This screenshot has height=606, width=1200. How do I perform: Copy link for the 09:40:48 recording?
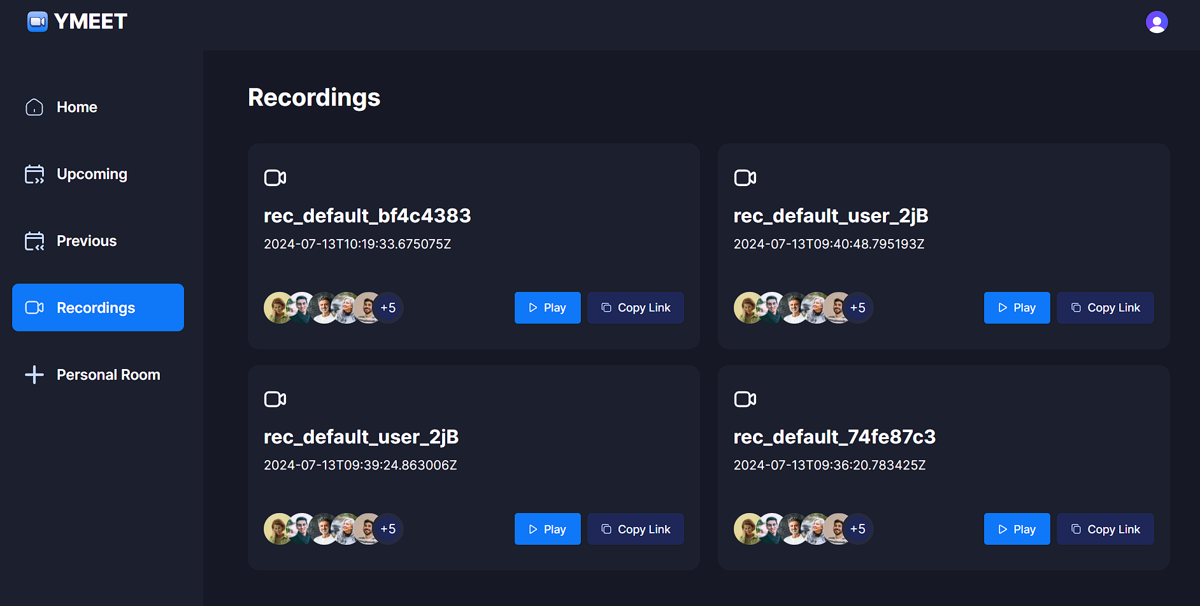pos(1106,308)
